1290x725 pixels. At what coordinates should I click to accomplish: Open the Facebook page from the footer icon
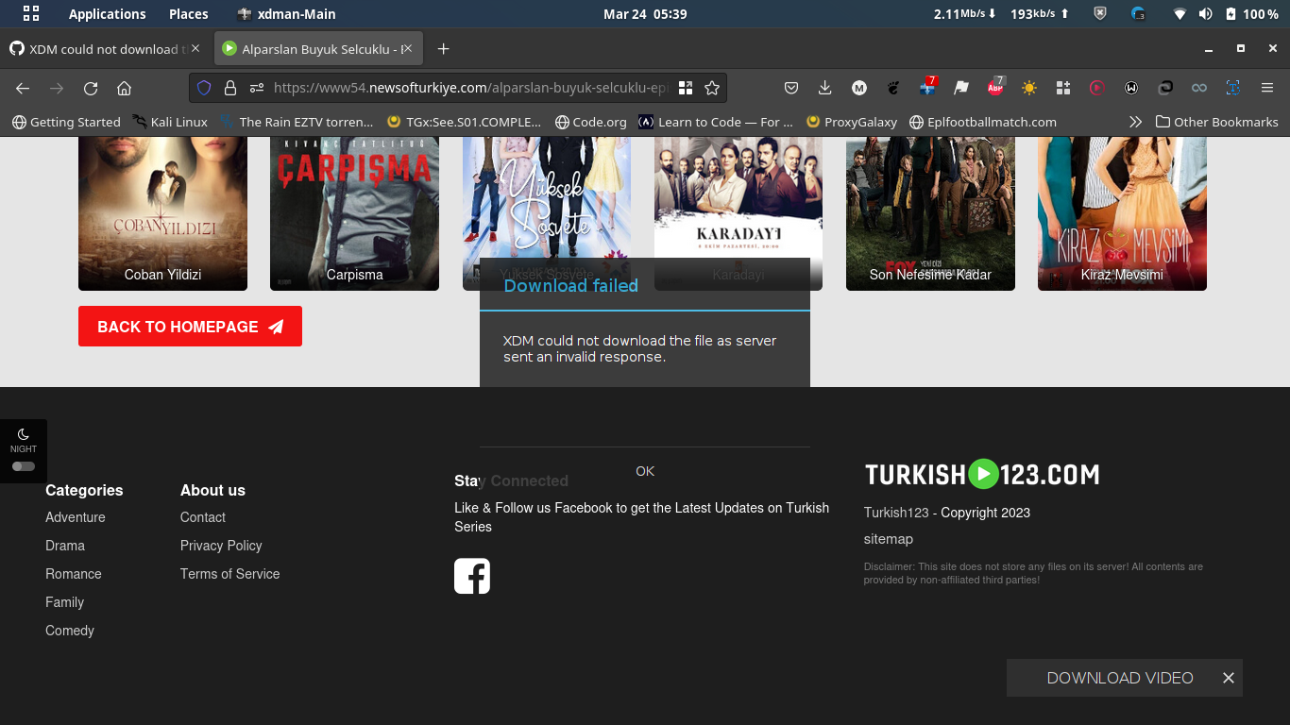click(x=472, y=576)
